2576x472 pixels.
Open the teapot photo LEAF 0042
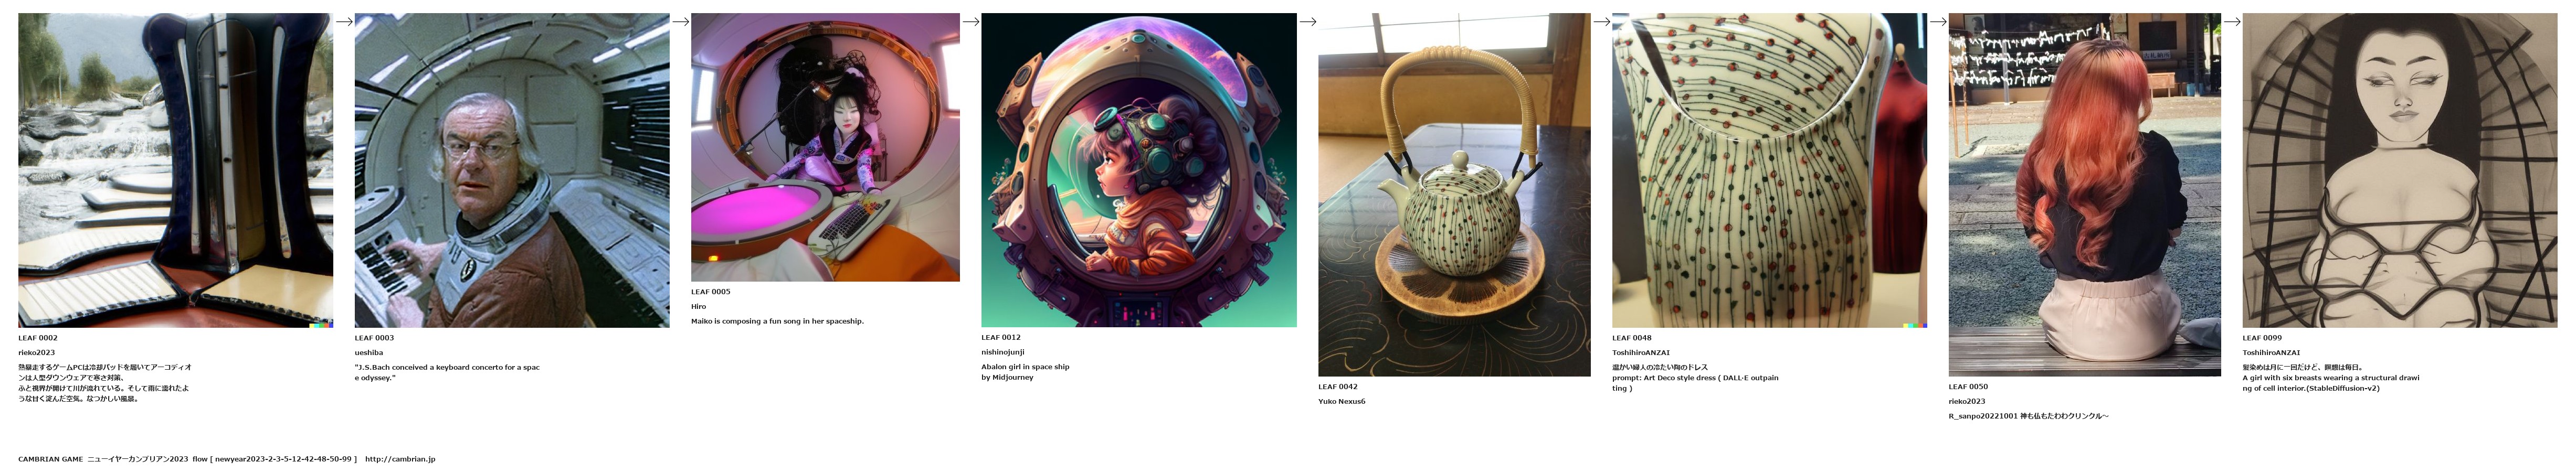pos(1454,195)
